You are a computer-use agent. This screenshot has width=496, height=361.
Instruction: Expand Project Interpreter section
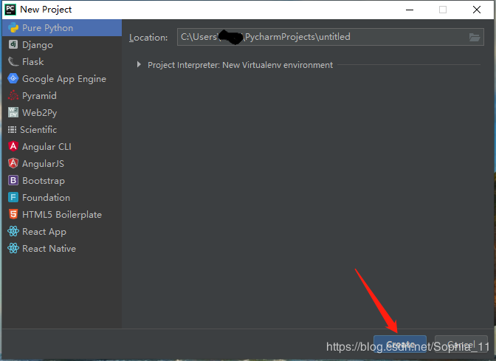tap(139, 64)
